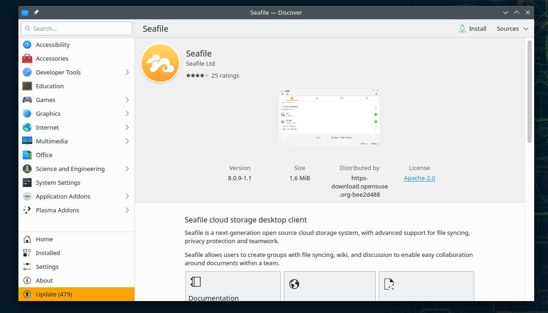
Task: Open the Education chalkboard icon
Action: click(x=27, y=86)
